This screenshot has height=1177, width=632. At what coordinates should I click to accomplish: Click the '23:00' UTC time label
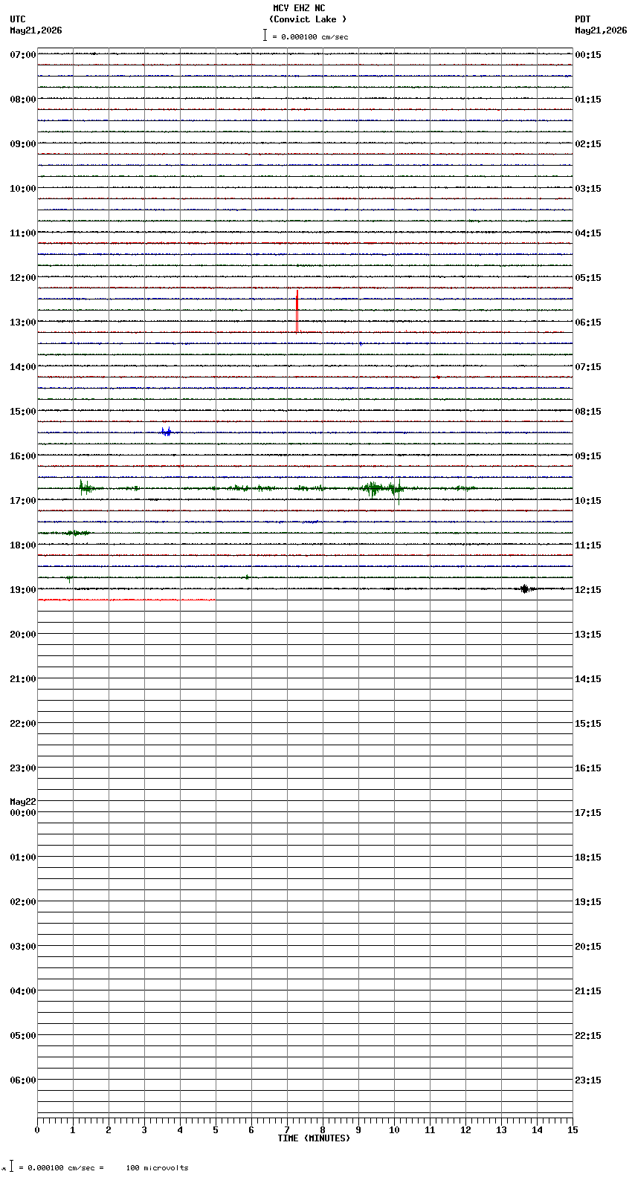[23, 768]
